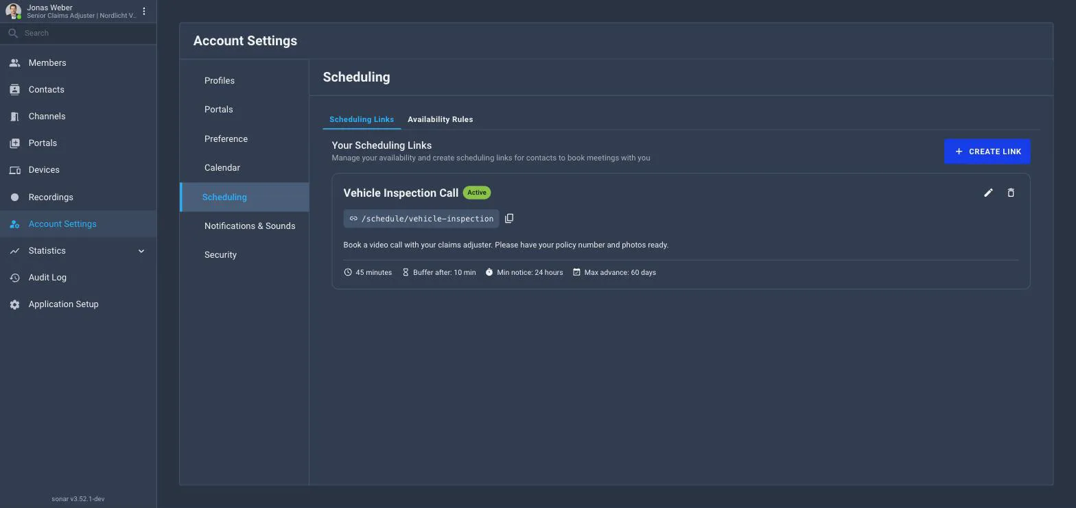Click the Recordings circle icon
This screenshot has width=1076, height=508.
[x=14, y=197]
